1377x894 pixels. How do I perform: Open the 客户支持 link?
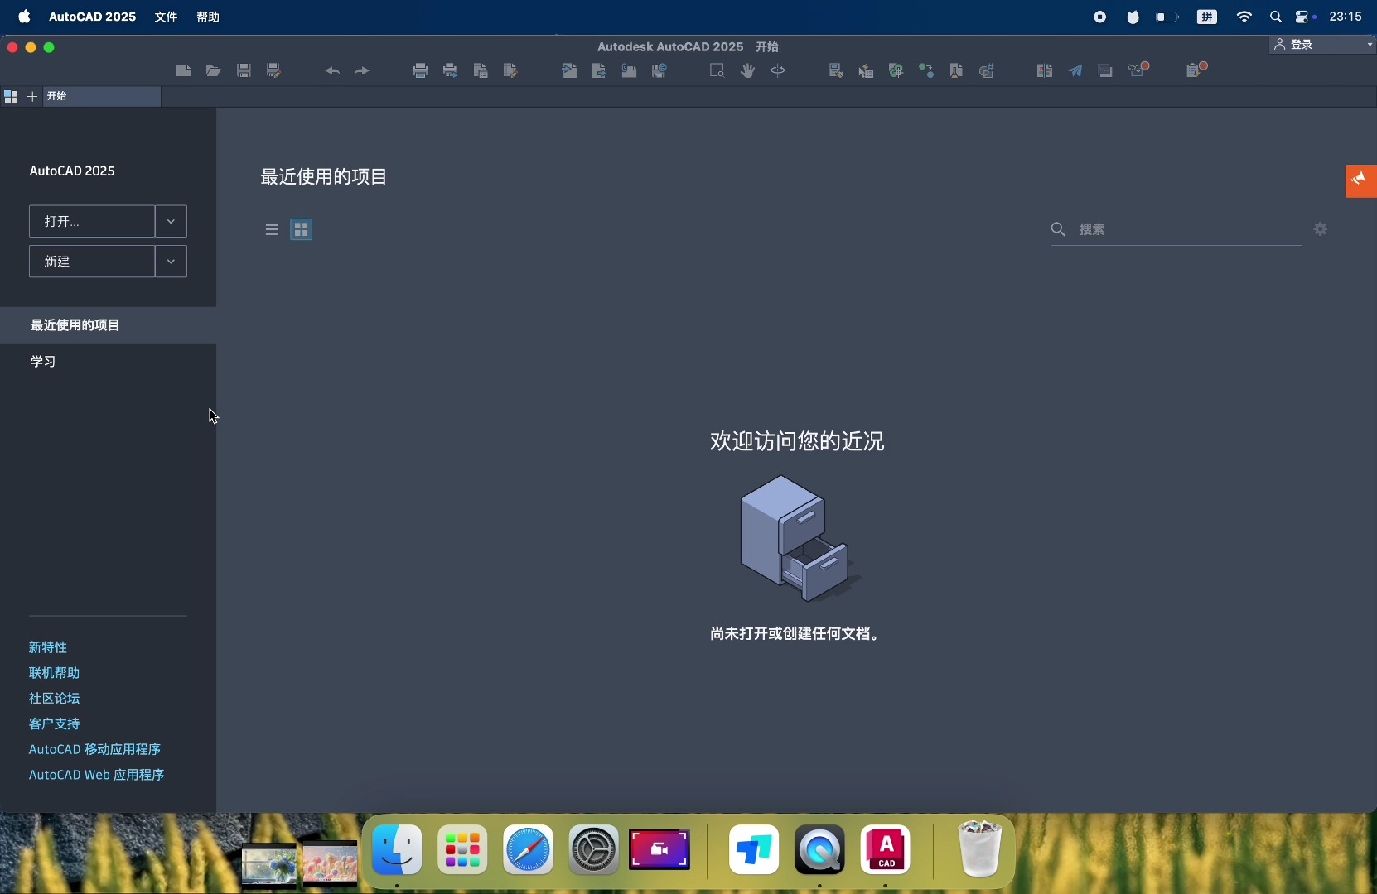(x=55, y=724)
